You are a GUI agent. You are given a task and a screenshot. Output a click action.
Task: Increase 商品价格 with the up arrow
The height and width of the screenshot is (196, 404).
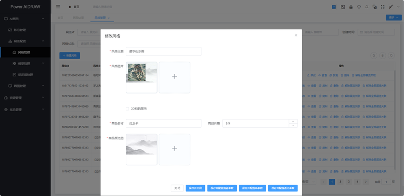coord(293,121)
